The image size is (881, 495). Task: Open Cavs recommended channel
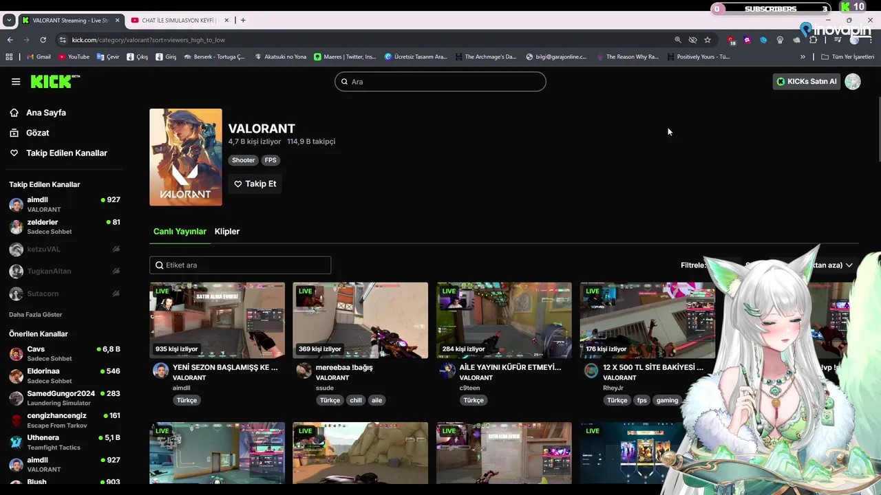[65, 353]
